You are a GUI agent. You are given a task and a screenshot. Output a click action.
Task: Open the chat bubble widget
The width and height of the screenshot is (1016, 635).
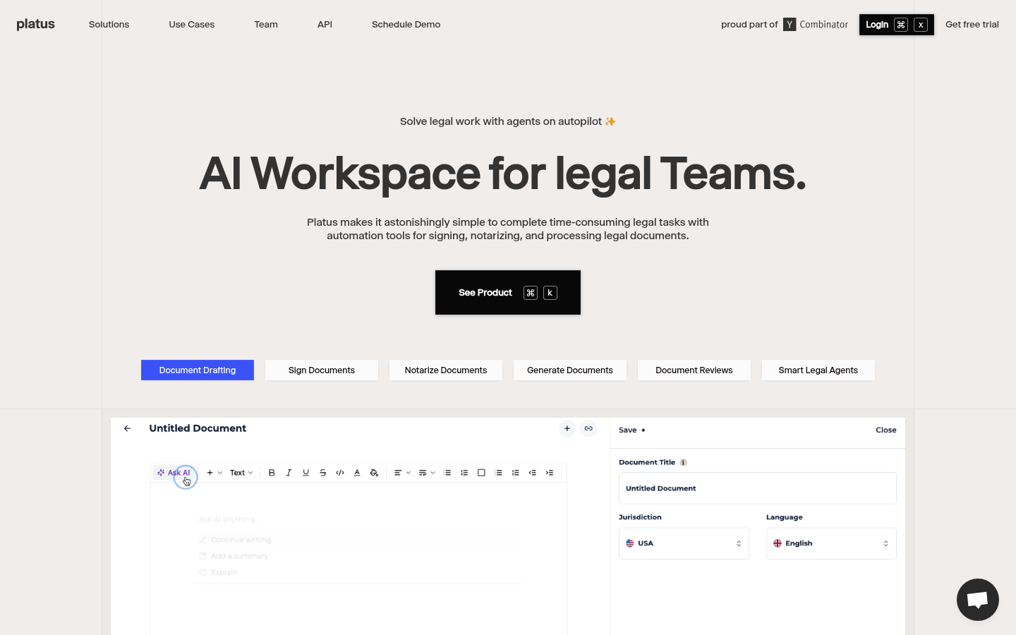click(978, 600)
